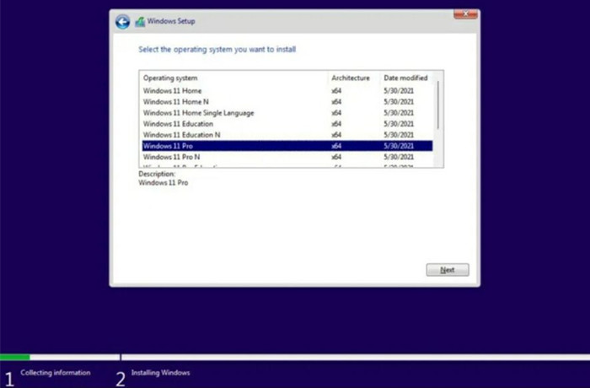This screenshot has height=388, width=590.
Task: Click the Collecting information step label
Action: [x=56, y=373]
